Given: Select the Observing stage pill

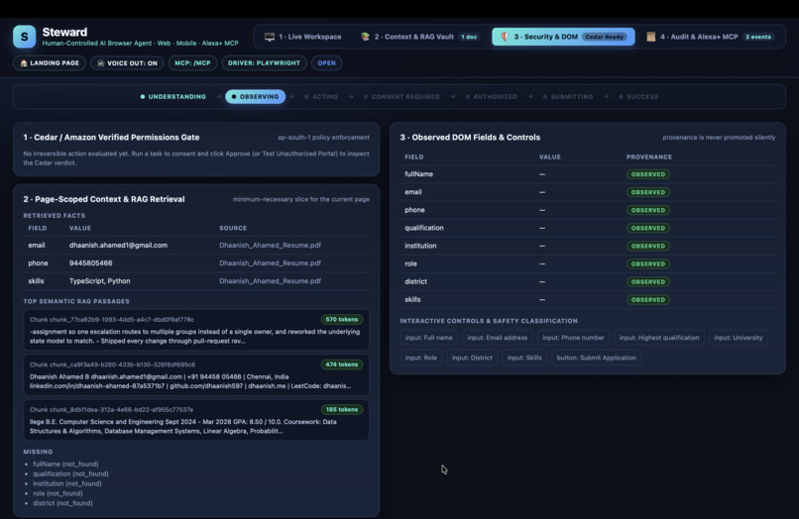Looking at the screenshot, I should pyautogui.click(x=256, y=97).
